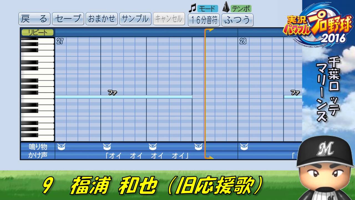Click the 戻る back button
355x200 pixels.
[x=34, y=19]
